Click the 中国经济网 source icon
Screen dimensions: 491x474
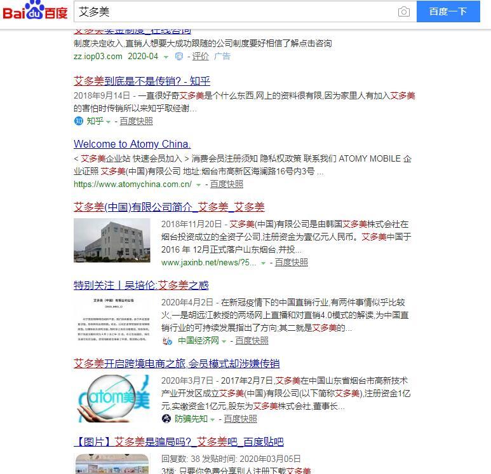coord(167,340)
